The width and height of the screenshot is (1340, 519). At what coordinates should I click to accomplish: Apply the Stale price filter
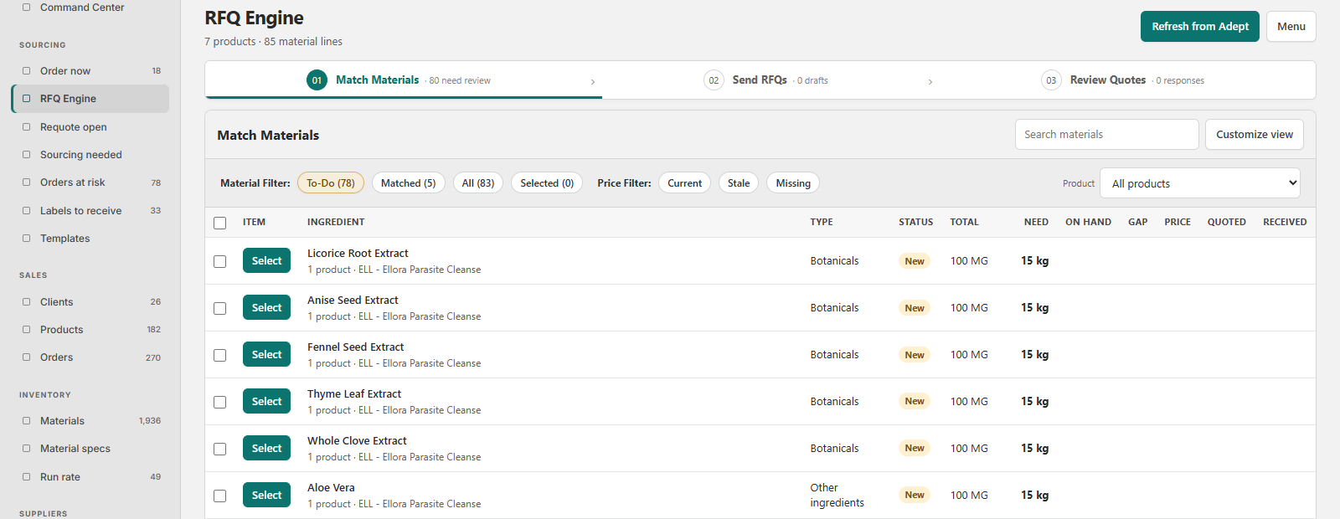738,183
